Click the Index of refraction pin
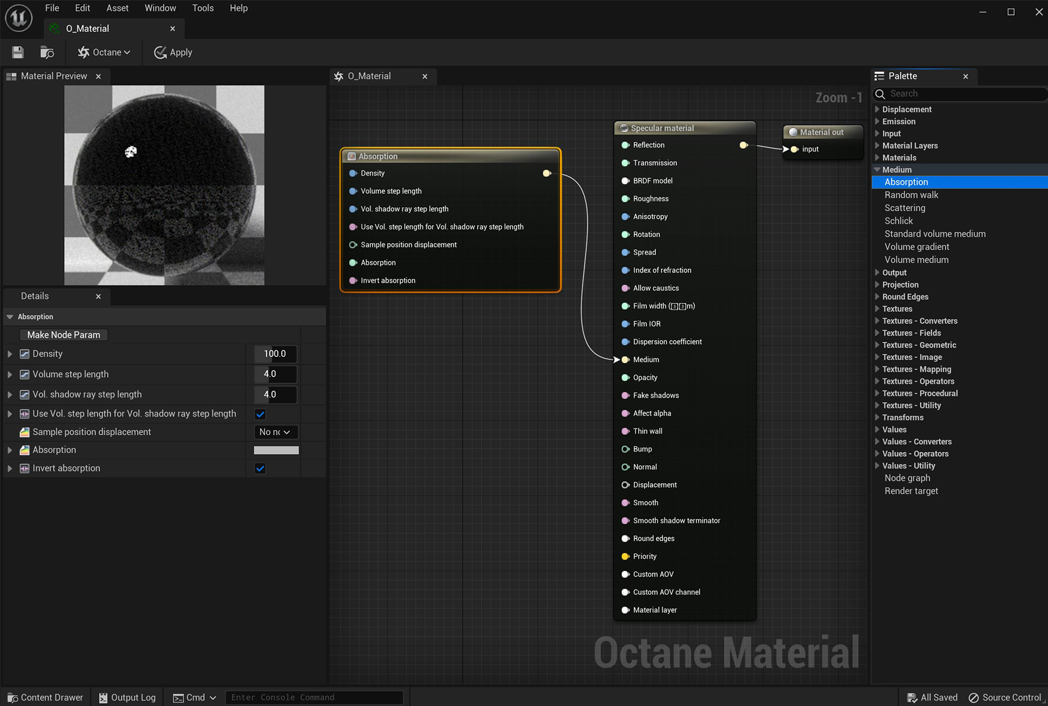This screenshot has height=706, width=1048. [x=625, y=271]
